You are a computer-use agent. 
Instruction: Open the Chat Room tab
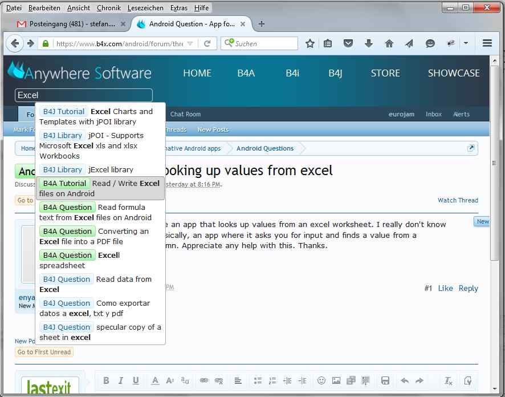[x=185, y=114]
